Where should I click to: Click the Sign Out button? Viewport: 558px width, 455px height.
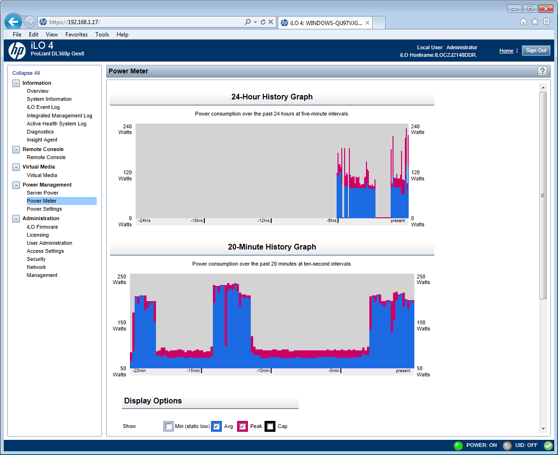(536, 51)
